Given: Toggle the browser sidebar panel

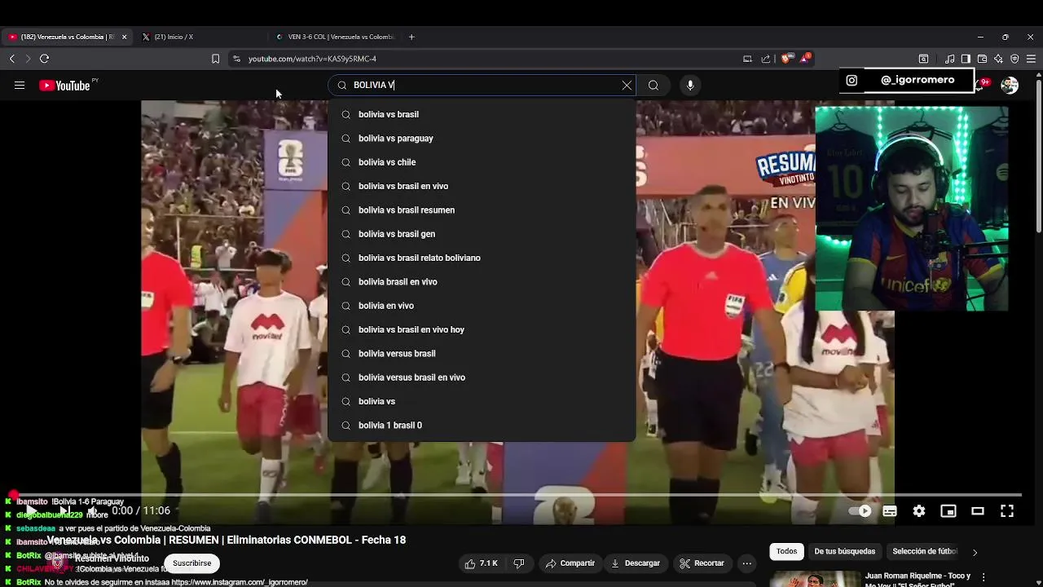Looking at the screenshot, I should [966, 59].
